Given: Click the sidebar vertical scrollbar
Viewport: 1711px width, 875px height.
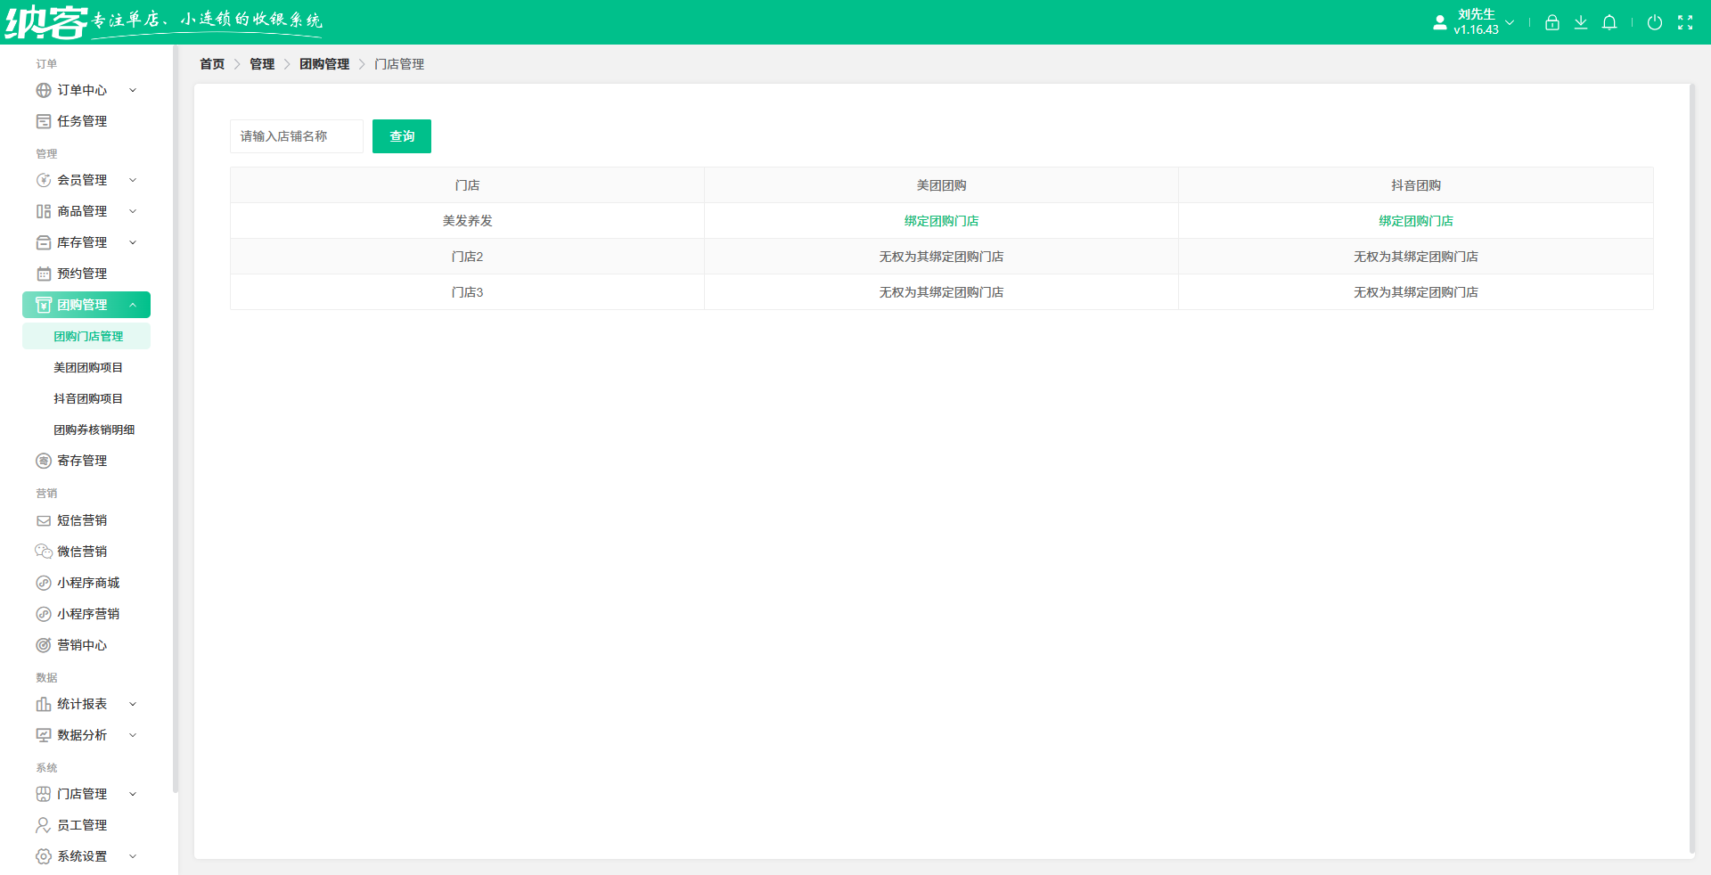Looking at the screenshot, I should 176,419.
